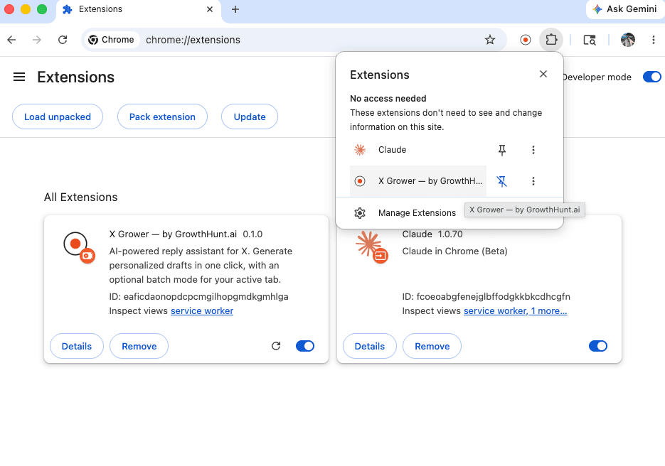Screen dimensions: 665x466
Task: Click the Claude in Chrome (Beta) description
Action: tap(454, 251)
